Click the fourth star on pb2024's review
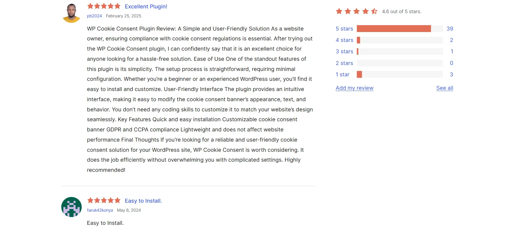 pyautogui.click(x=111, y=6)
